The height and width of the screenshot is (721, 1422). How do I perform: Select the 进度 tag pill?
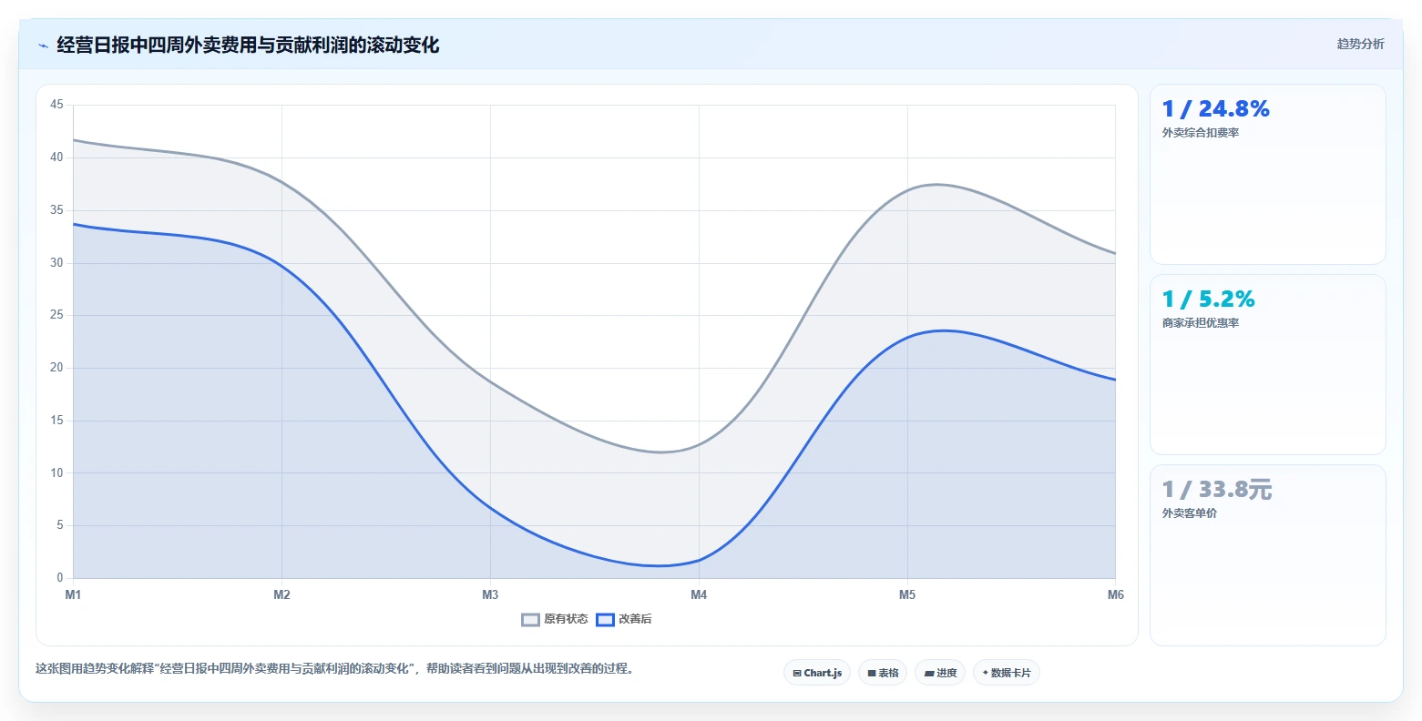[x=940, y=673]
